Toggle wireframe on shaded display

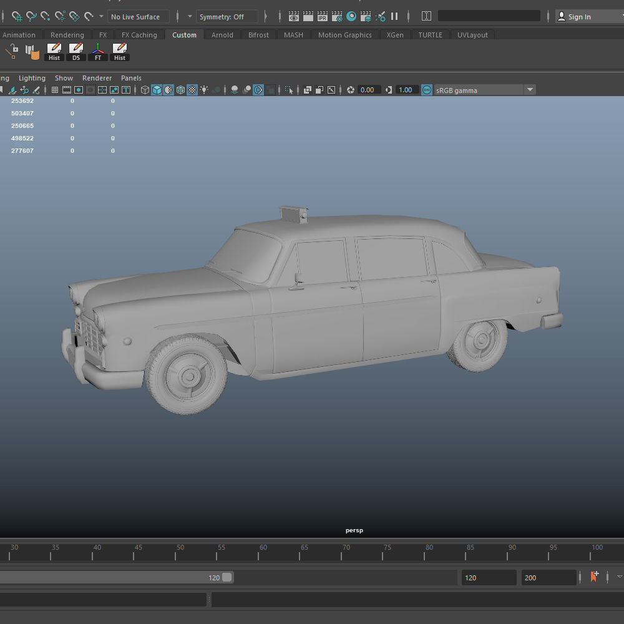click(x=180, y=90)
